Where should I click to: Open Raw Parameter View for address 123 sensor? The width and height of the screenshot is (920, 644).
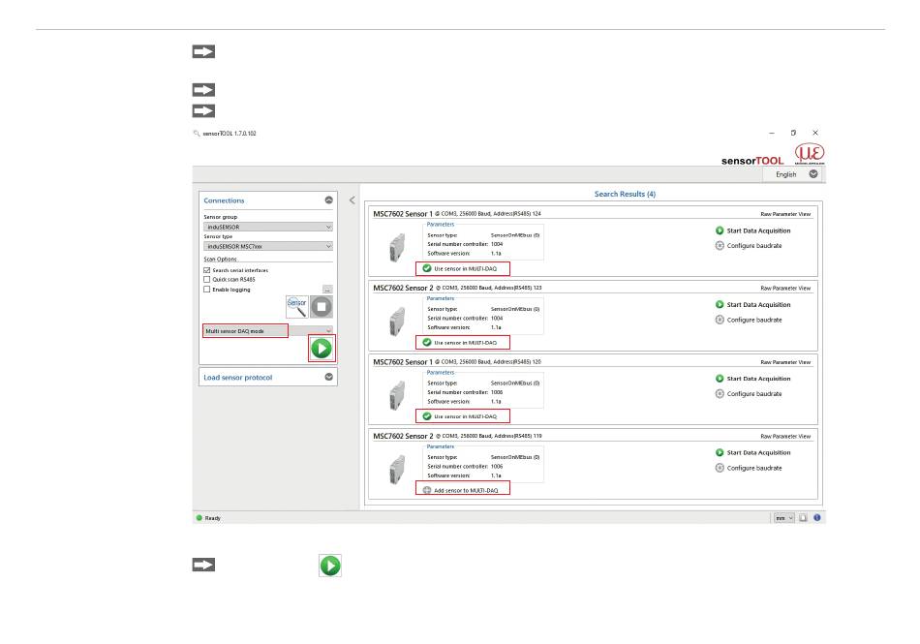(785, 288)
